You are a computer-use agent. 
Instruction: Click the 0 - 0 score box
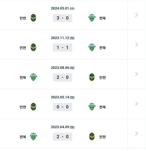[62, 107]
